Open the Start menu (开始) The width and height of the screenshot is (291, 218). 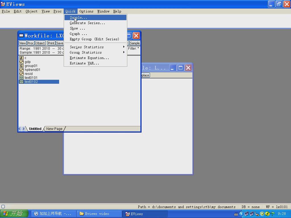point(14,214)
